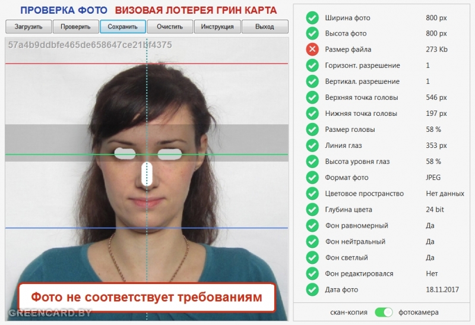Click the Очистить button
Screen dimensions: 475x325
(x=170, y=27)
